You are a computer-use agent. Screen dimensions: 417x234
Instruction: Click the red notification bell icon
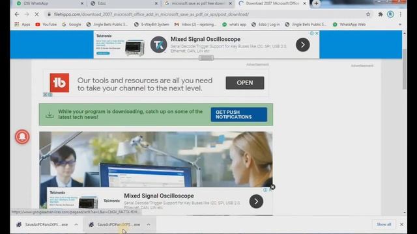pyautogui.click(x=22, y=136)
